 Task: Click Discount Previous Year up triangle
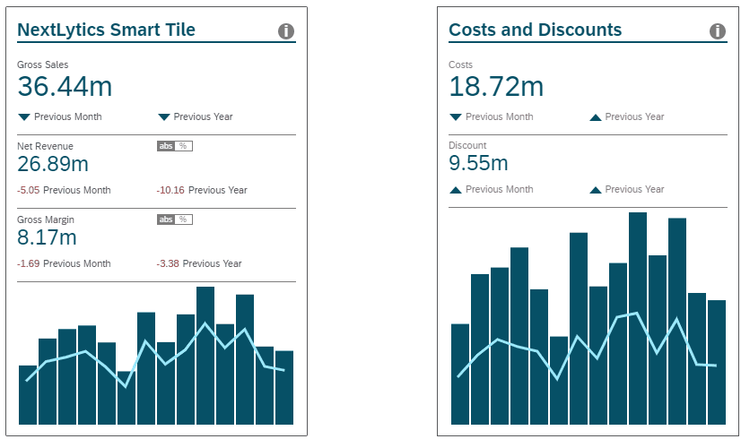coord(596,189)
